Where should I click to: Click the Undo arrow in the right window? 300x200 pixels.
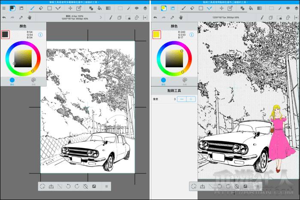tap(155, 18)
